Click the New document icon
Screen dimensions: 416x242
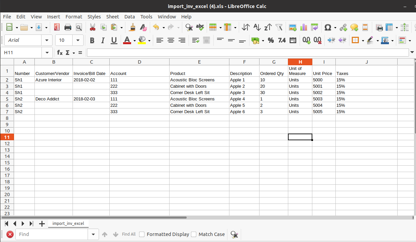9,27
